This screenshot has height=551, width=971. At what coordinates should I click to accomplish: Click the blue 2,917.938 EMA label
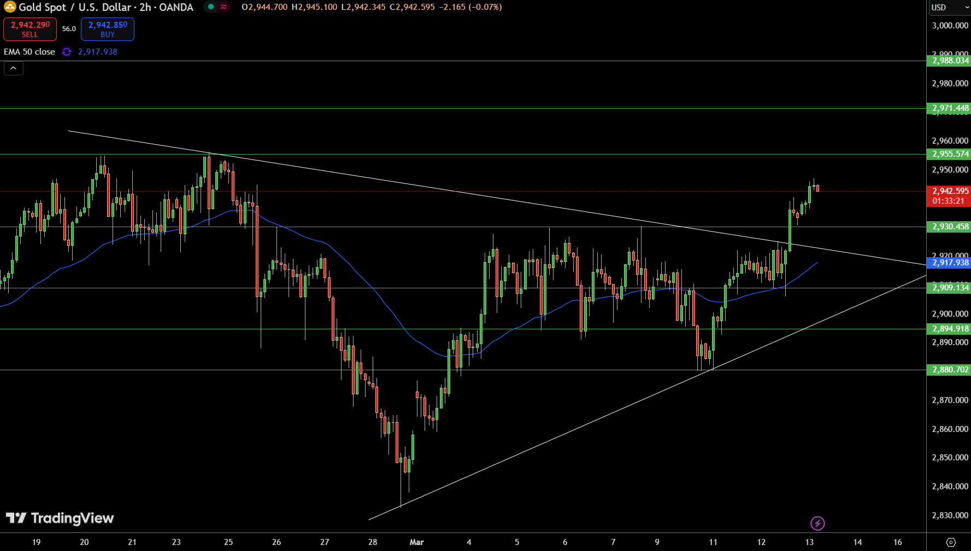tap(950, 263)
